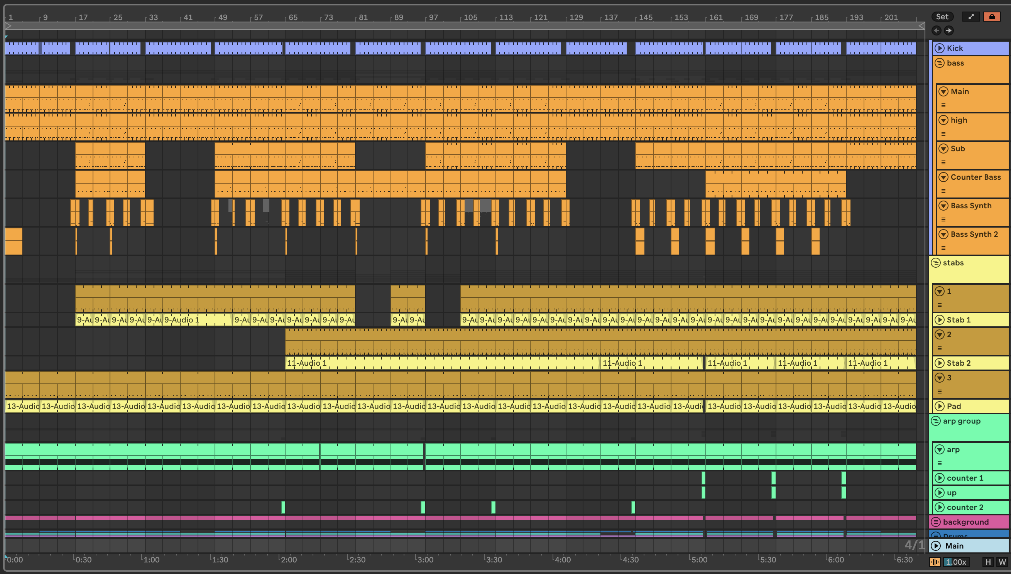This screenshot has width=1011, height=574.
Task: Collapse the arp group
Action: [936, 421]
